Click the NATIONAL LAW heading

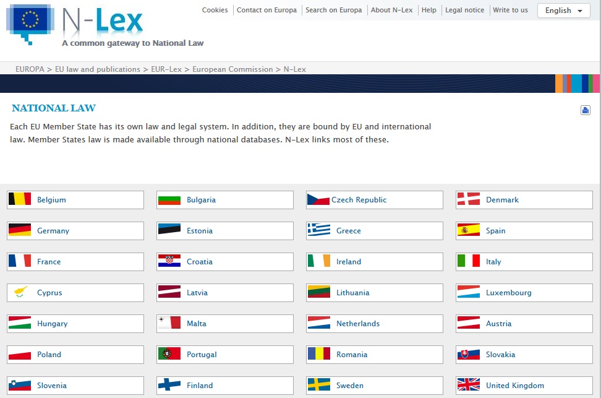click(x=54, y=108)
